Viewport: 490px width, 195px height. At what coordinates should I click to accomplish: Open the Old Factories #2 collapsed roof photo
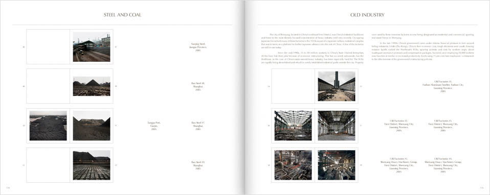pyautogui.click(x=293, y=126)
